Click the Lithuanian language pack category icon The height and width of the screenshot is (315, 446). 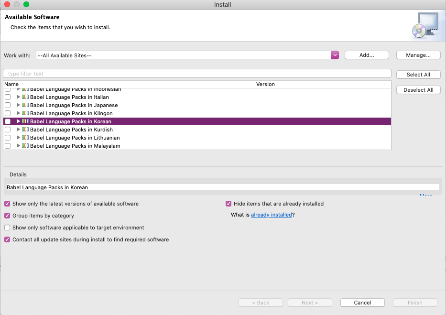(x=25, y=138)
